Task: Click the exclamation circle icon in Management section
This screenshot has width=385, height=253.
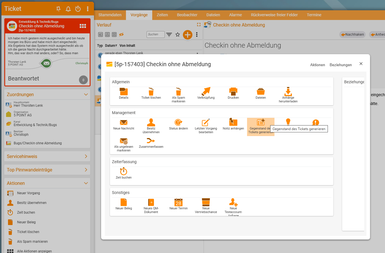Action: click(x=316, y=122)
